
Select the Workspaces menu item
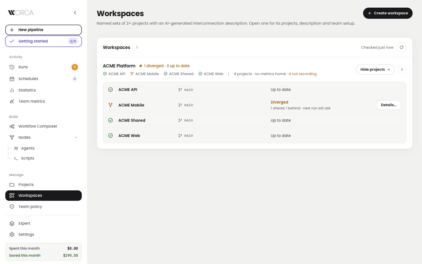pyautogui.click(x=43, y=196)
